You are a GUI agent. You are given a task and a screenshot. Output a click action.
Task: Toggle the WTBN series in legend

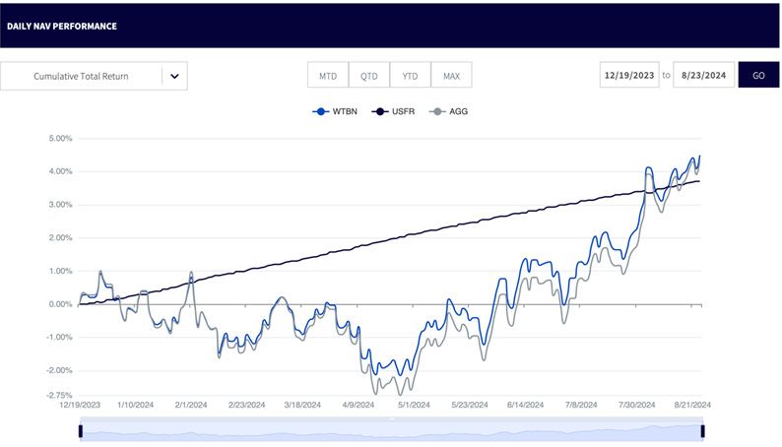[335, 111]
